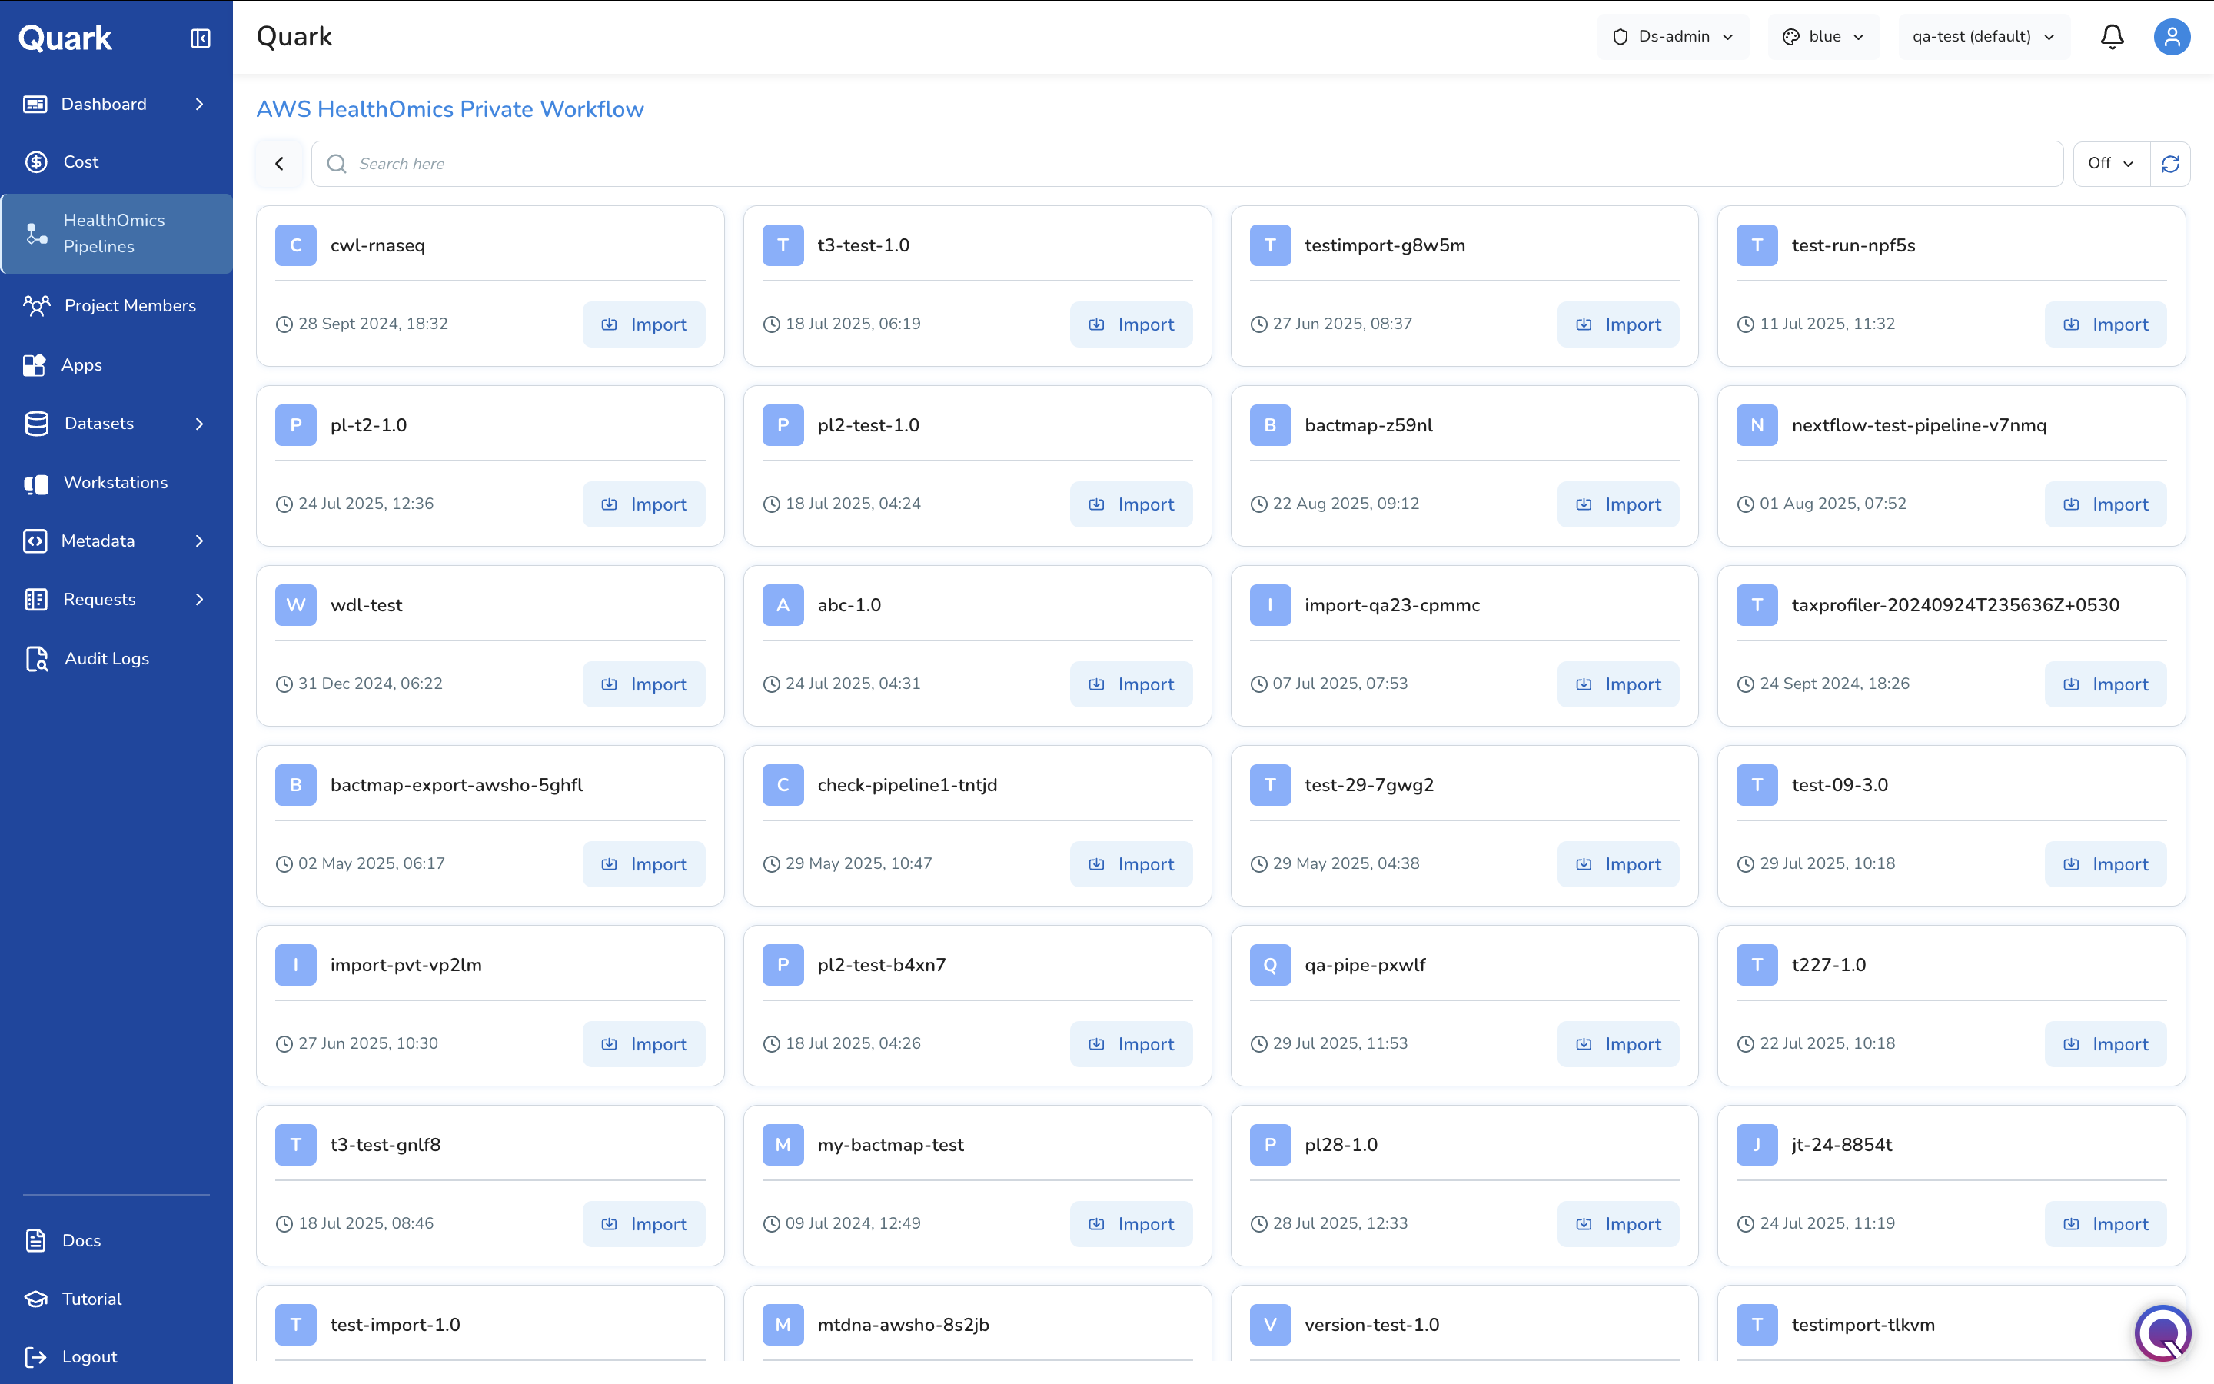
Task: Click the date 22 Aug 2025, 09:12
Action: pyautogui.click(x=1346, y=504)
